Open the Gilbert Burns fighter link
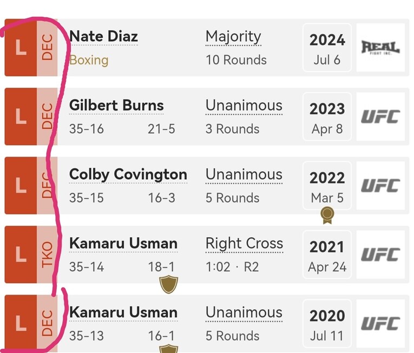Image resolution: width=414 pixels, height=353 pixels. click(x=116, y=105)
